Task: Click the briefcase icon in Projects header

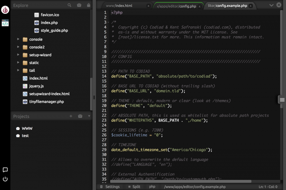Action: 80,116
